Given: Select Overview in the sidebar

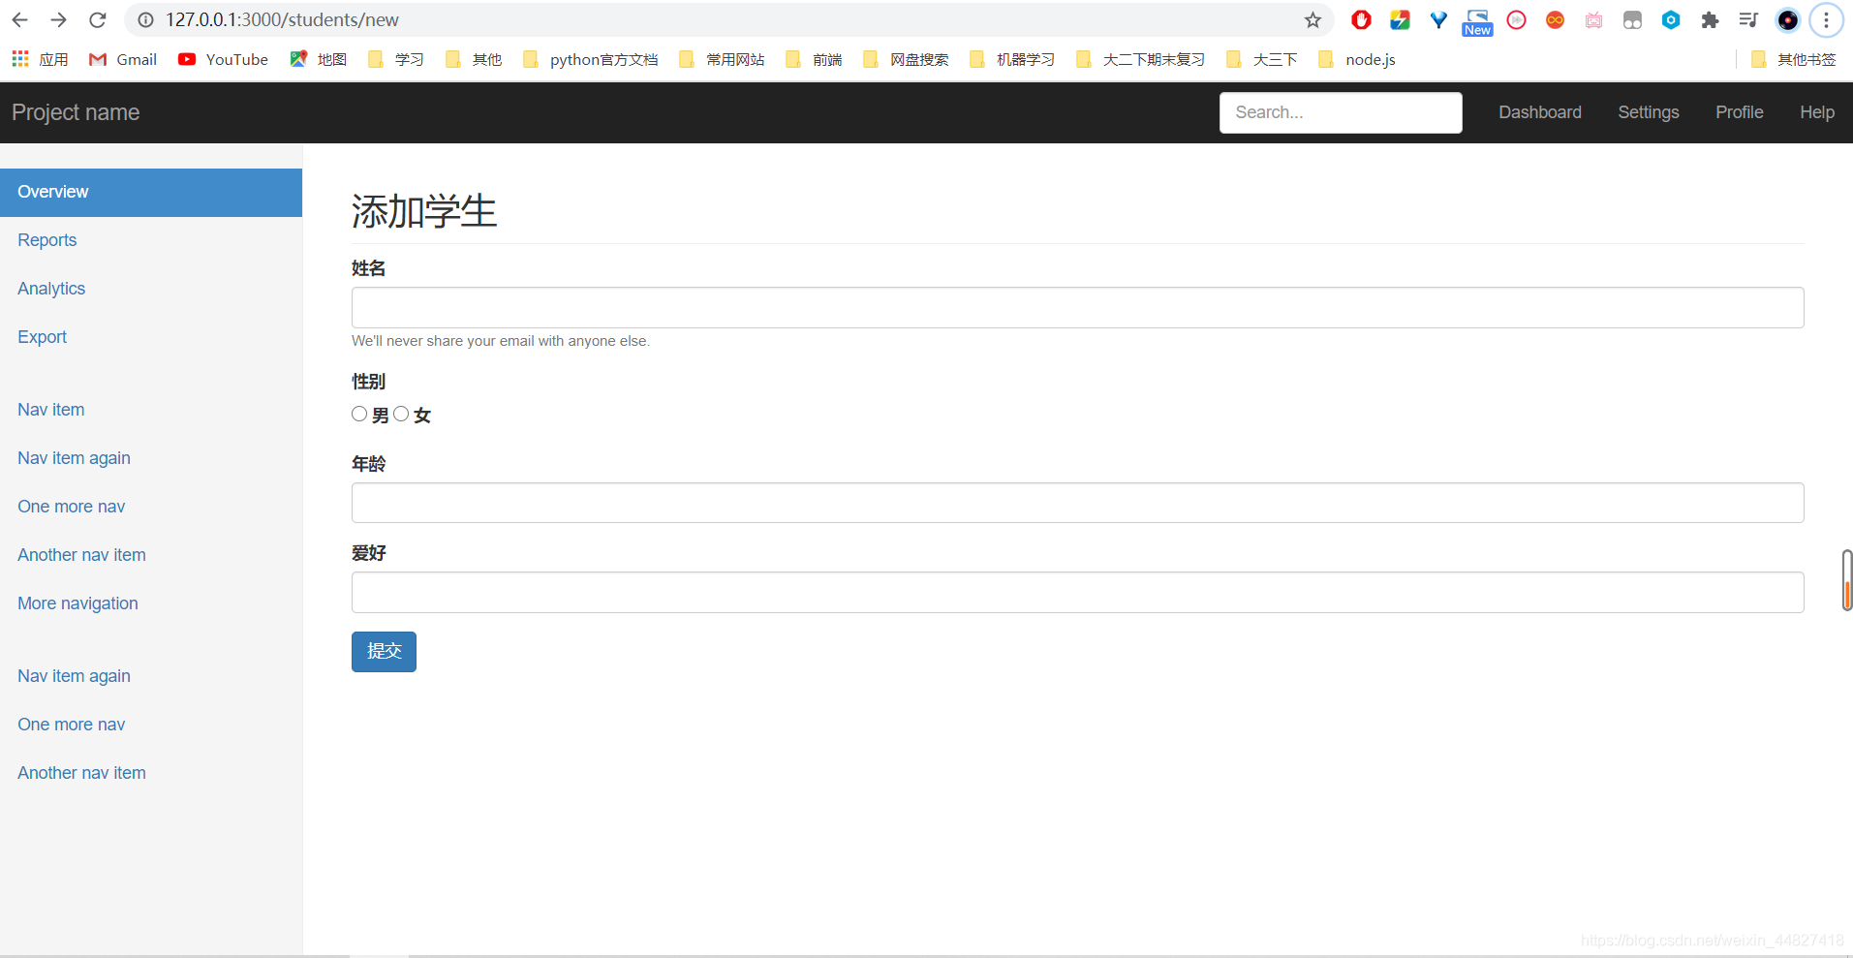Looking at the screenshot, I should (151, 192).
